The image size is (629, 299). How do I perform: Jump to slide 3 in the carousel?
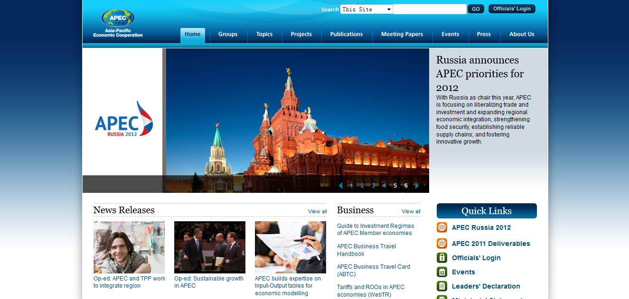(x=373, y=186)
